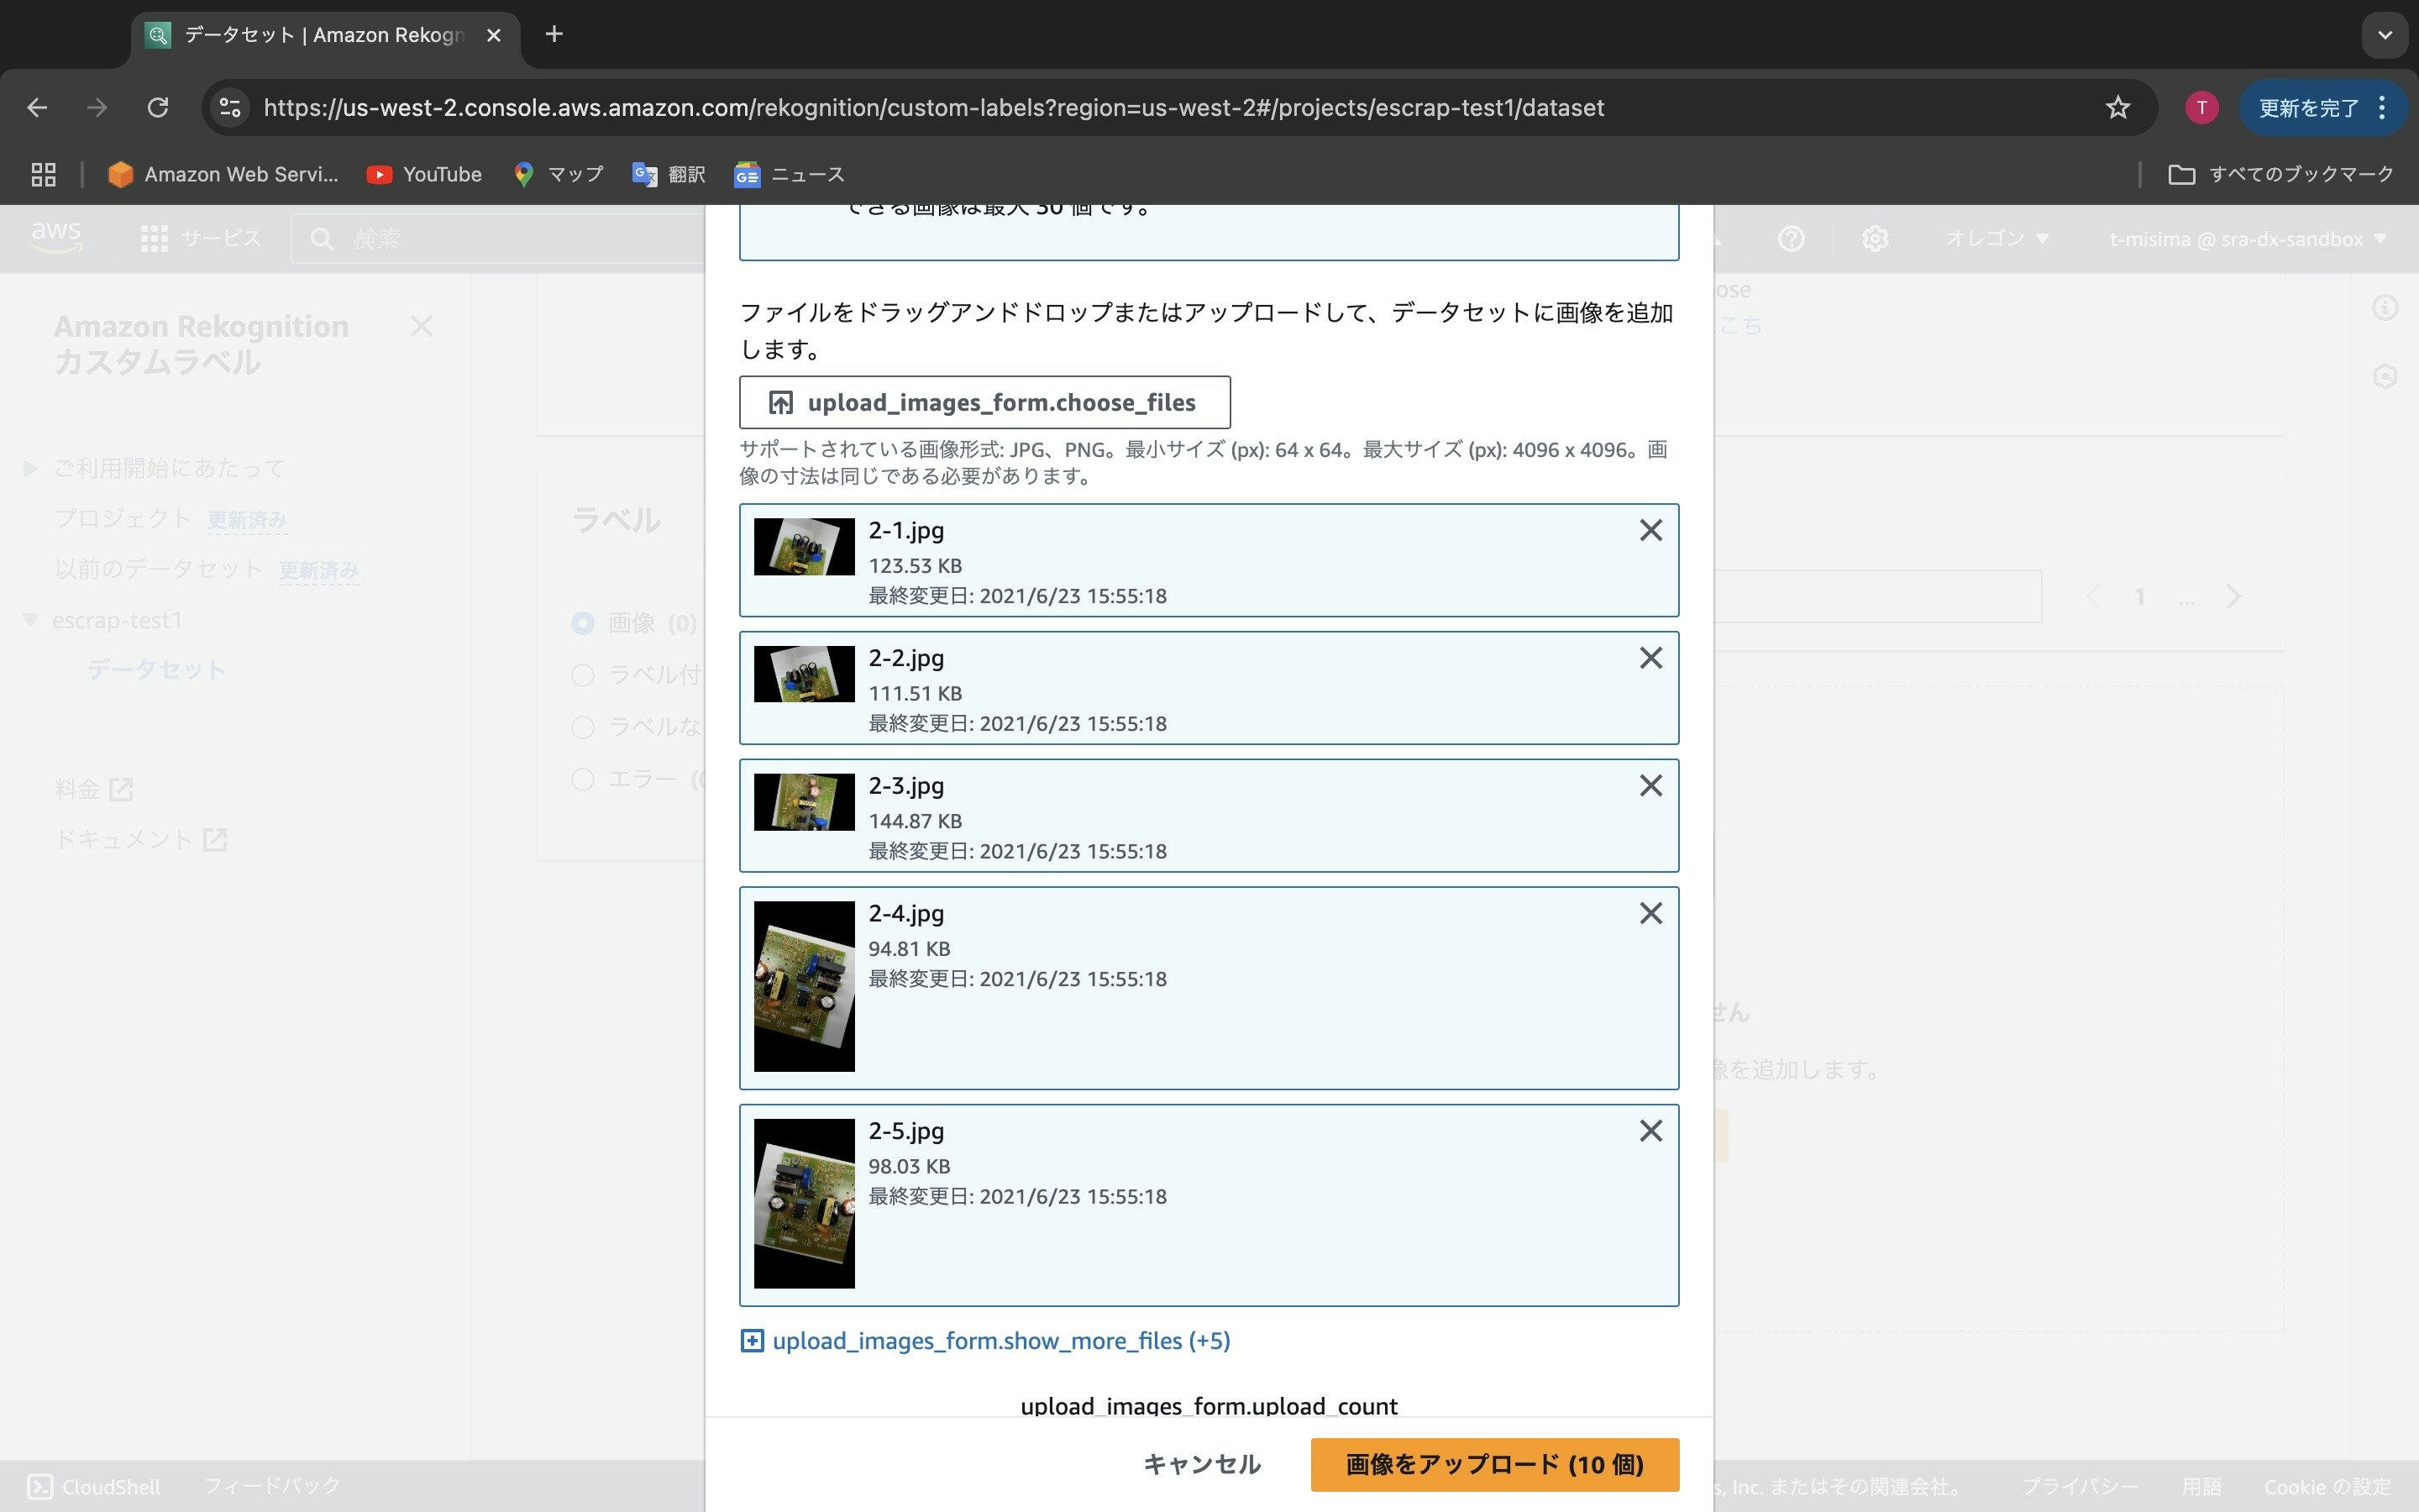
Task: Remove 2-1.jpg from the upload list
Action: [x=1650, y=530]
